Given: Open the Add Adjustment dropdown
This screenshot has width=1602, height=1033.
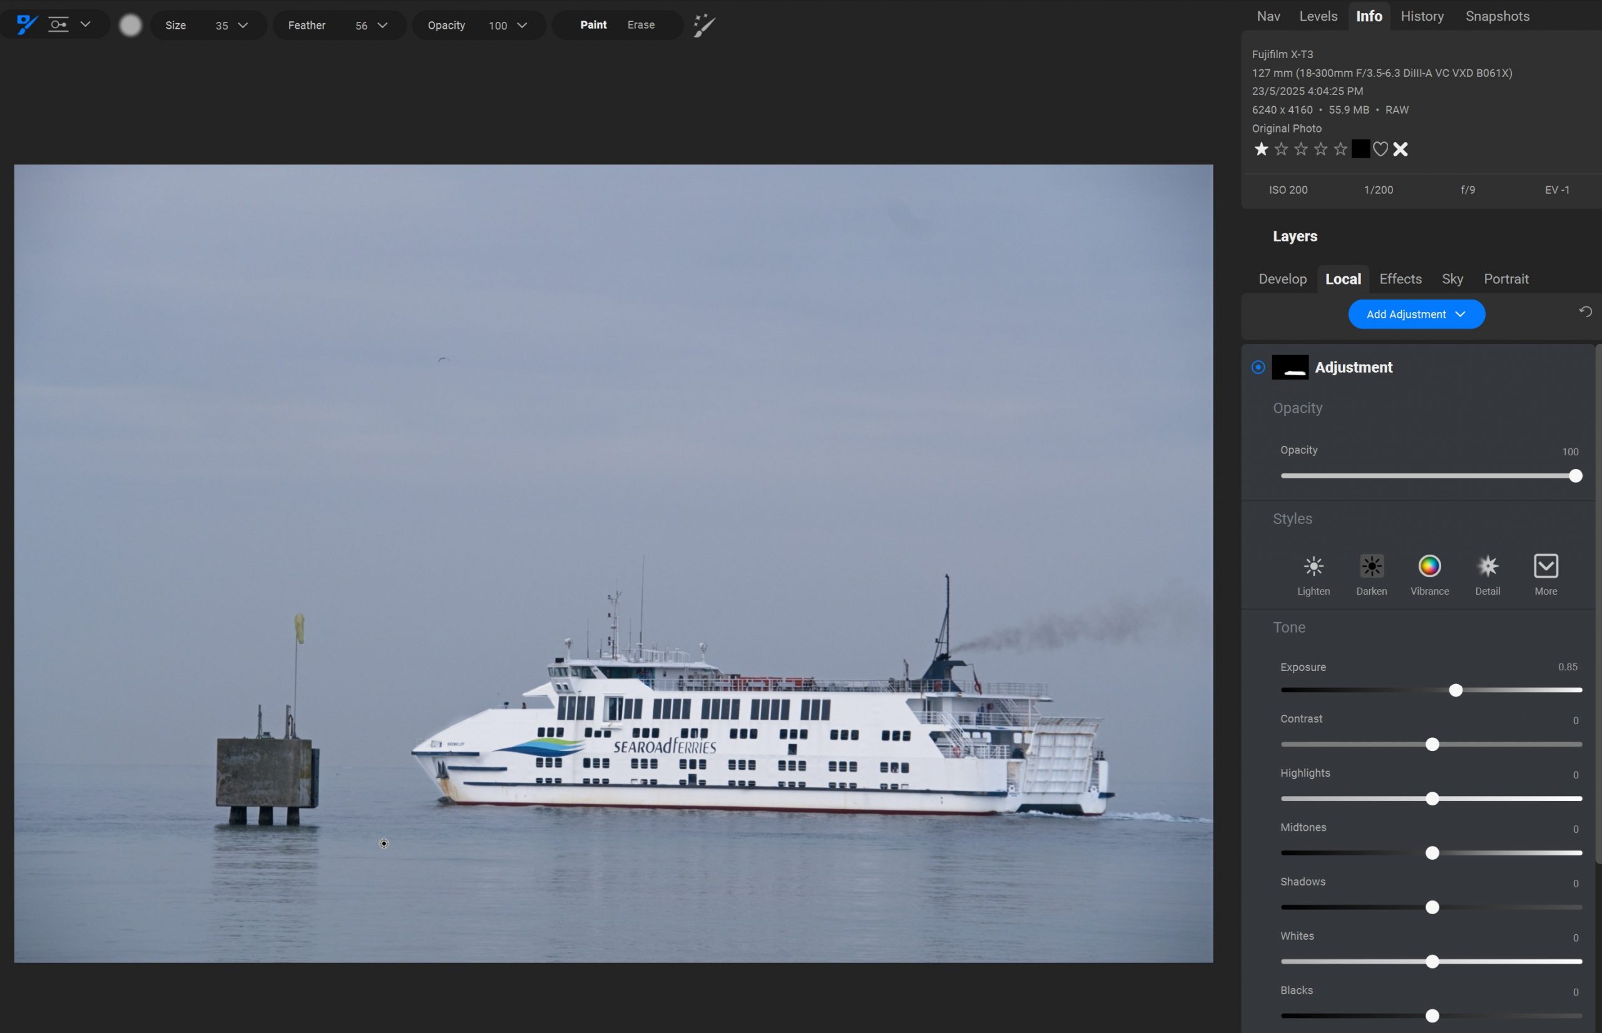Looking at the screenshot, I should coord(1416,315).
